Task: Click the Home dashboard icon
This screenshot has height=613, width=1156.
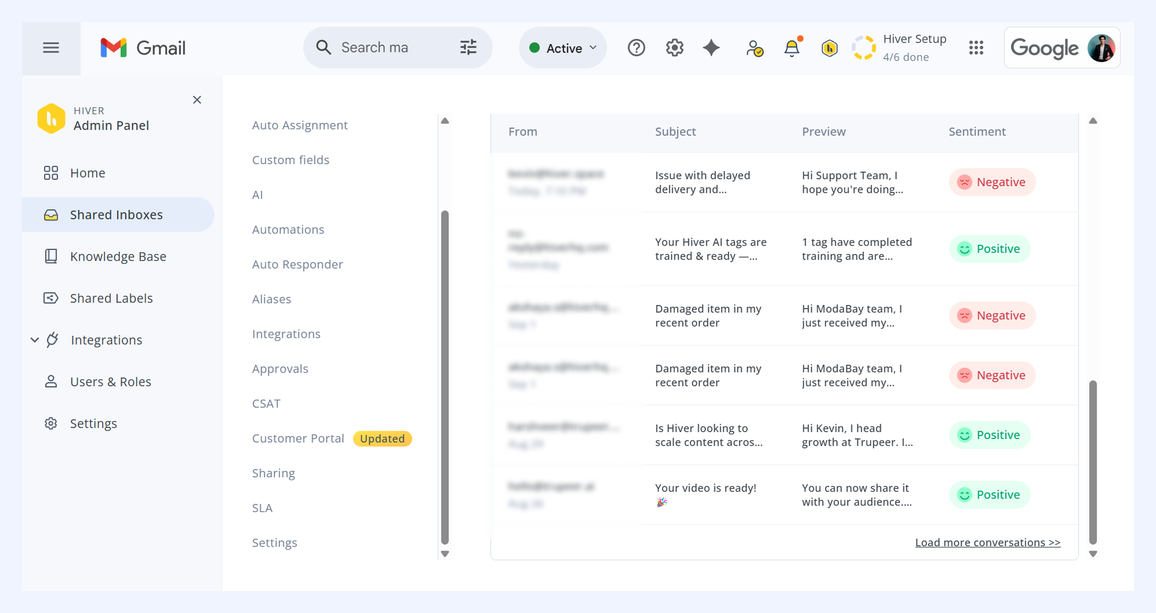Action: coord(51,173)
